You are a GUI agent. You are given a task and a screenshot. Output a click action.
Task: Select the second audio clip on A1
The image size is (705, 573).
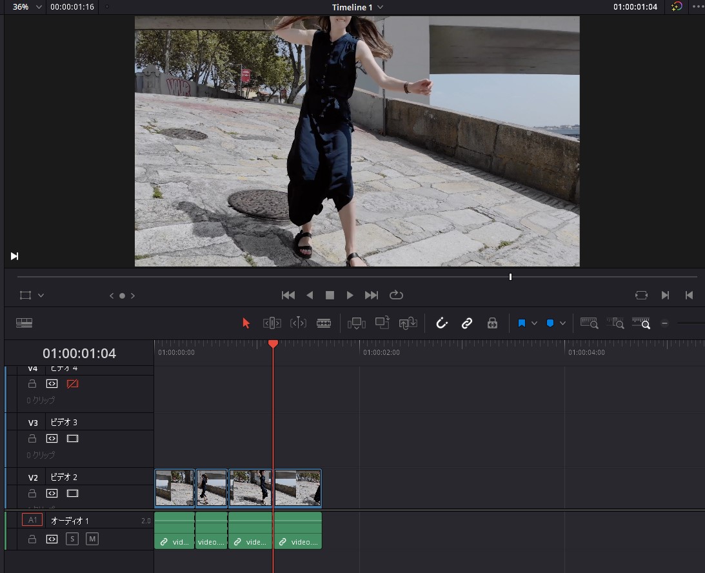coord(212,530)
